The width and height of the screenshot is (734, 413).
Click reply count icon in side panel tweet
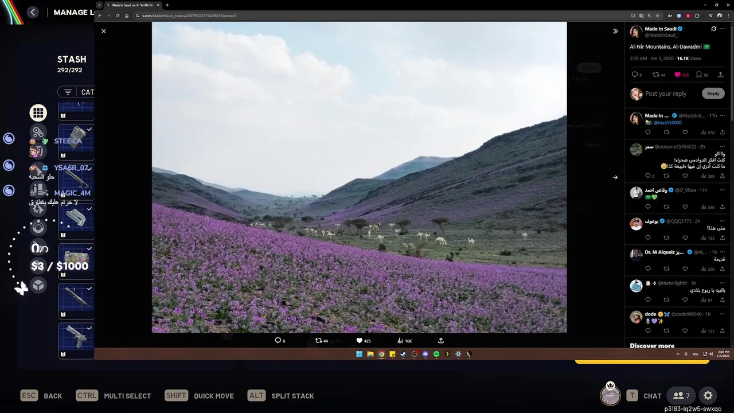(634, 75)
